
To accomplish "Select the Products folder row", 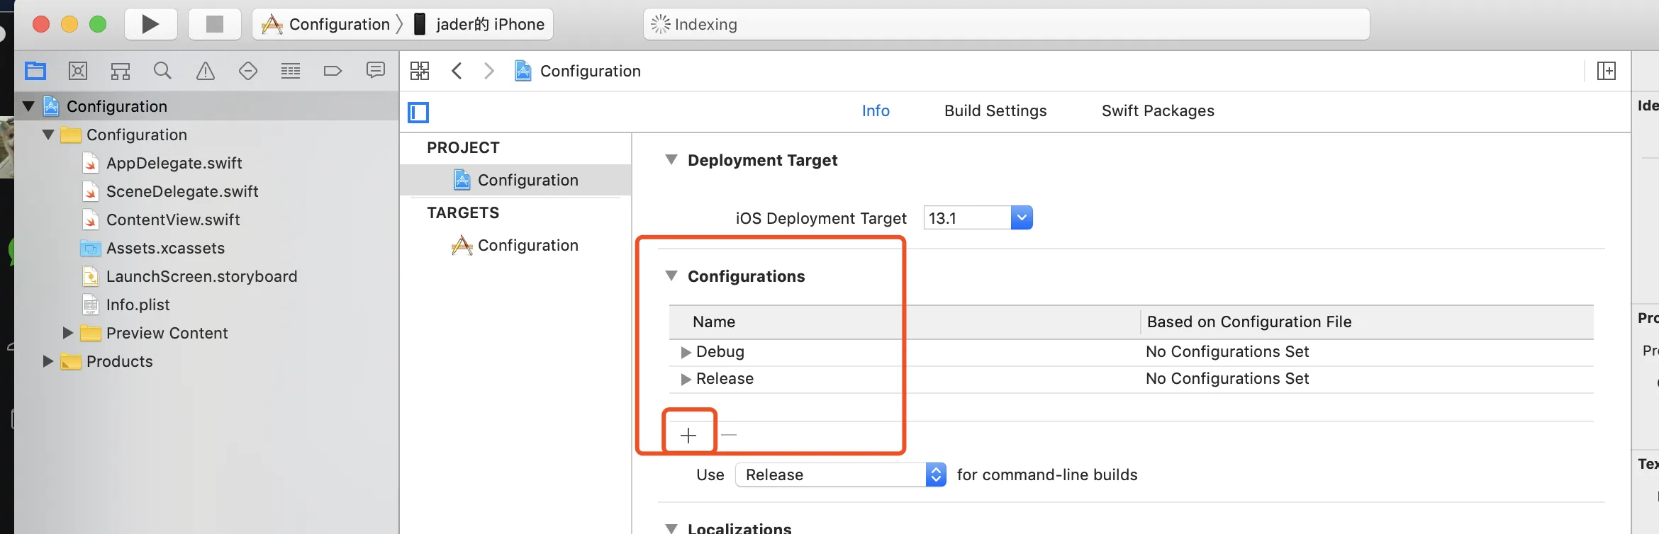I will (206, 361).
